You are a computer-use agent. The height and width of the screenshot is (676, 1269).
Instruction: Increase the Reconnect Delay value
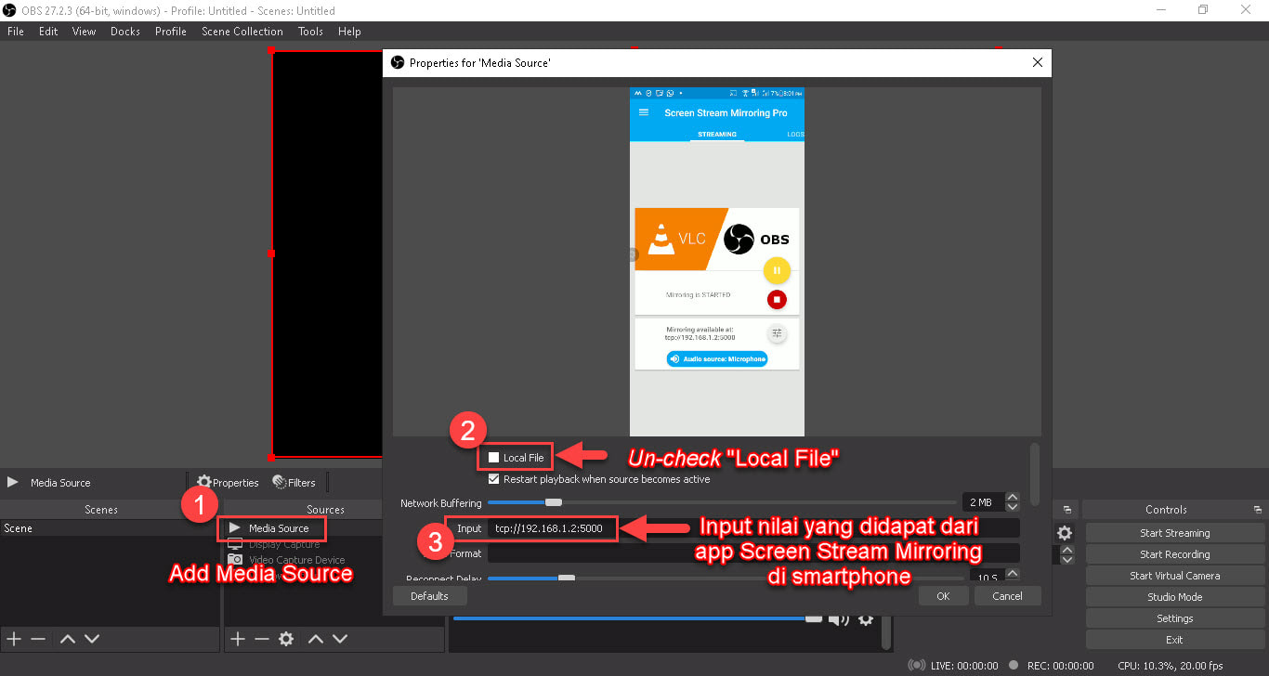click(x=1013, y=574)
